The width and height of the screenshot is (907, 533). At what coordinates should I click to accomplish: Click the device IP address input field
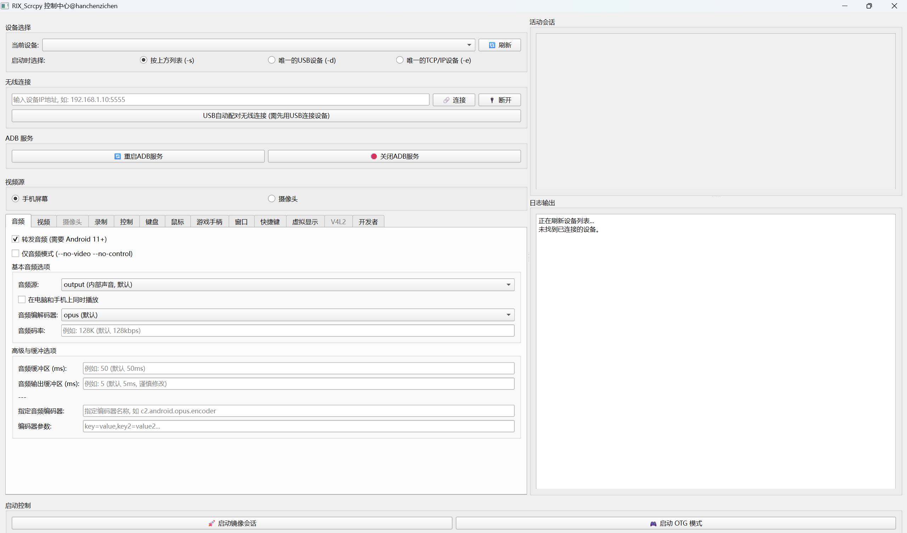(220, 100)
